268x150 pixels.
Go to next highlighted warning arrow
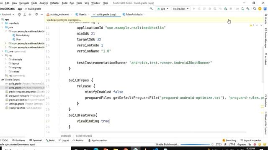click(x=261, y=25)
